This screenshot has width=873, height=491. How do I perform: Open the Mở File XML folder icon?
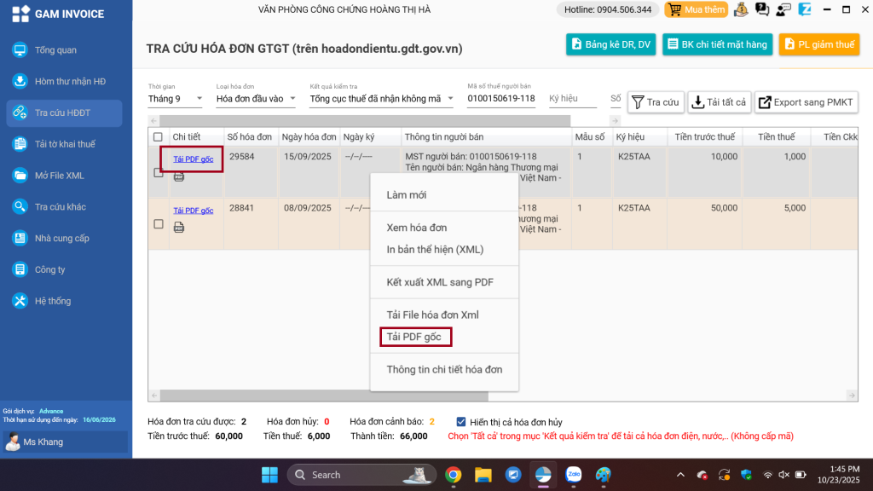[20, 176]
